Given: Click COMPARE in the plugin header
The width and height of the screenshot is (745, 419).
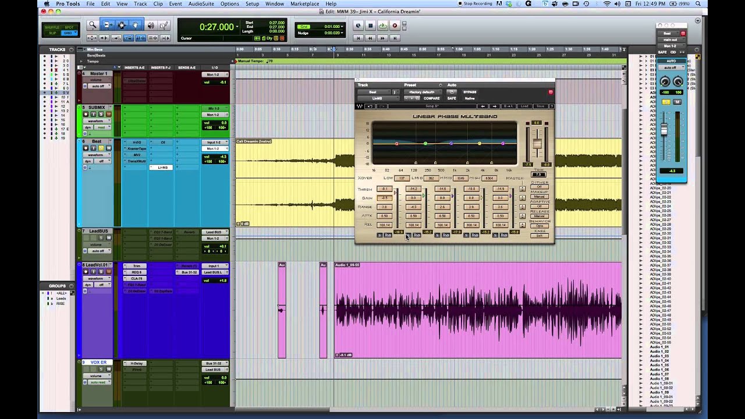Looking at the screenshot, I should [x=431, y=98].
